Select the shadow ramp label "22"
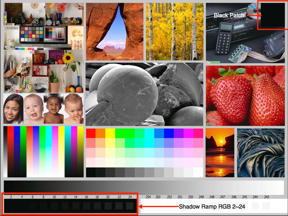 [119, 197]
